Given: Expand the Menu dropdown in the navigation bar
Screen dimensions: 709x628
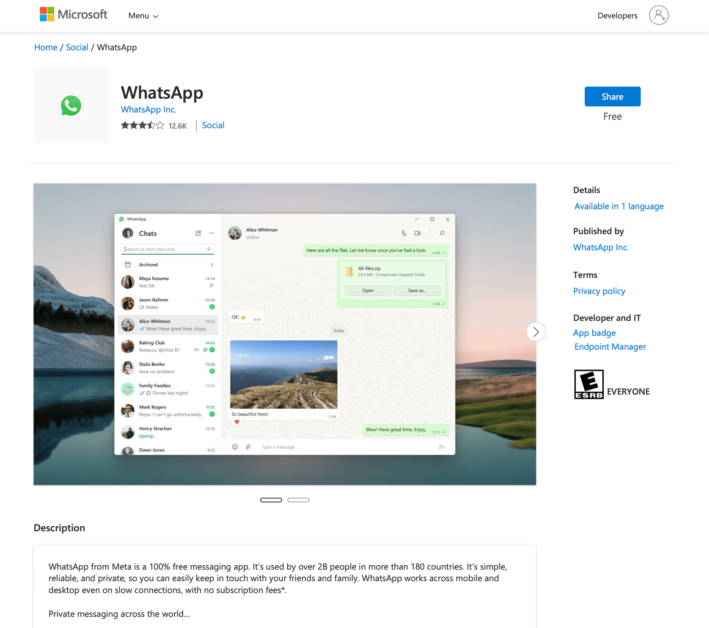Looking at the screenshot, I should point(143,16).
